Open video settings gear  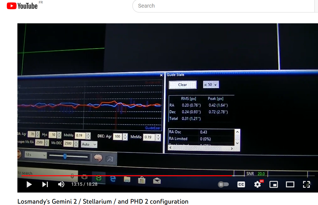coord(258,184)
